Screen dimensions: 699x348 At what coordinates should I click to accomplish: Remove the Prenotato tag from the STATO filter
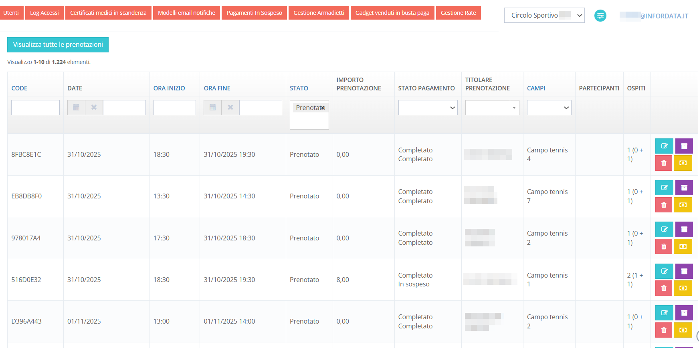click(x=323, y=108)
